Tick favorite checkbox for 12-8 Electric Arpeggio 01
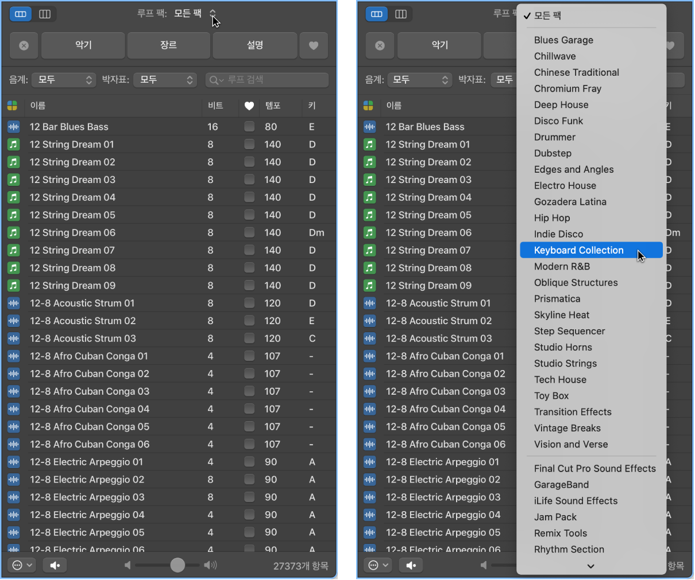The image size is (695, 580). pos(249,462)
